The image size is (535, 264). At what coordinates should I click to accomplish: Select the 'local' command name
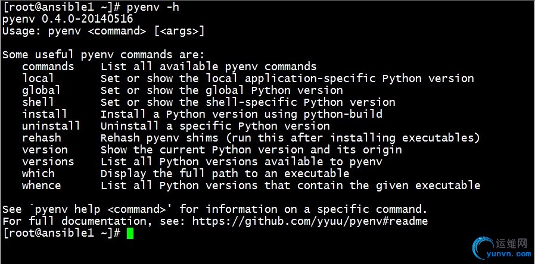coord(38,78)
